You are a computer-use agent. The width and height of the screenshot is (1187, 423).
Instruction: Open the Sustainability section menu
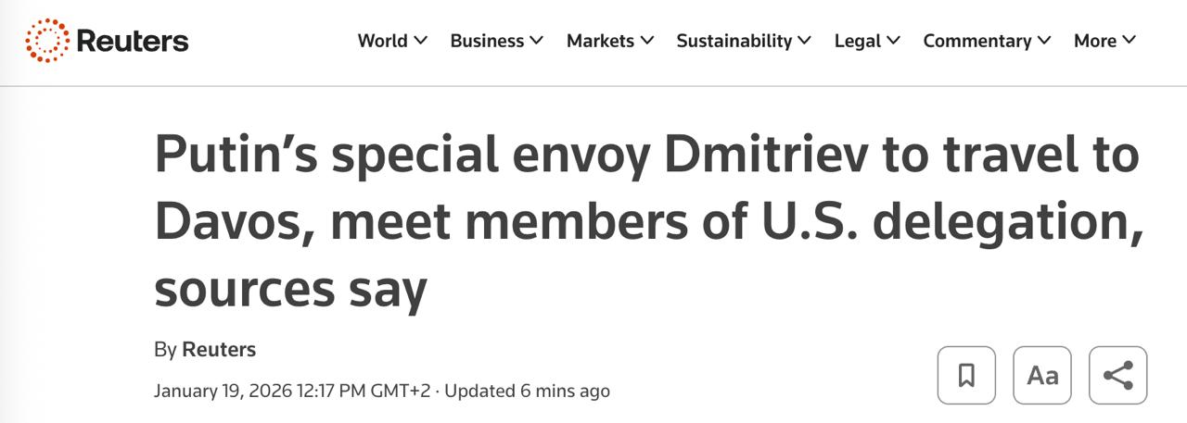tap(734, 41)
